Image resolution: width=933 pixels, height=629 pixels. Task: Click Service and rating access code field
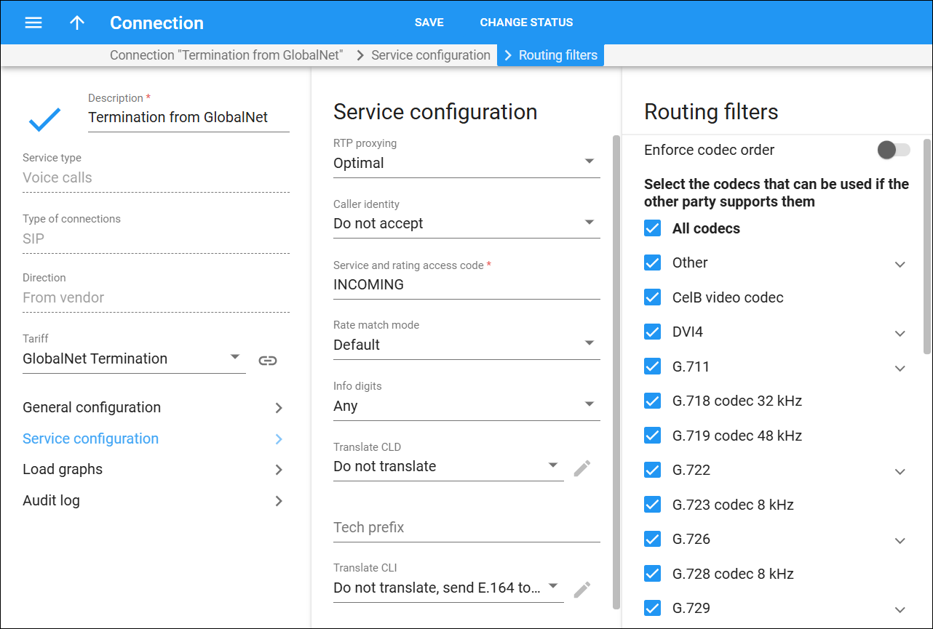[x=467, y=285]
